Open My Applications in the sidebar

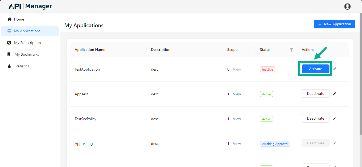point(27,31)
